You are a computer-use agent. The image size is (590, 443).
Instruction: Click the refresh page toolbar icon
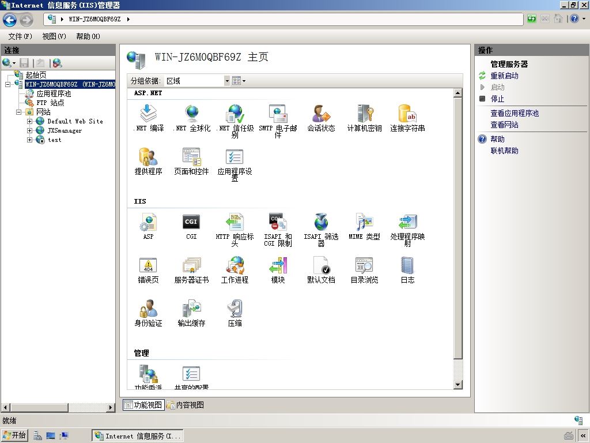click(x=531, y=18)
